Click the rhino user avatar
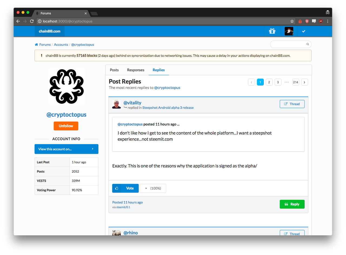Image resolution: width=346 pixels, height=255 pixels. (x=117, y=233)
